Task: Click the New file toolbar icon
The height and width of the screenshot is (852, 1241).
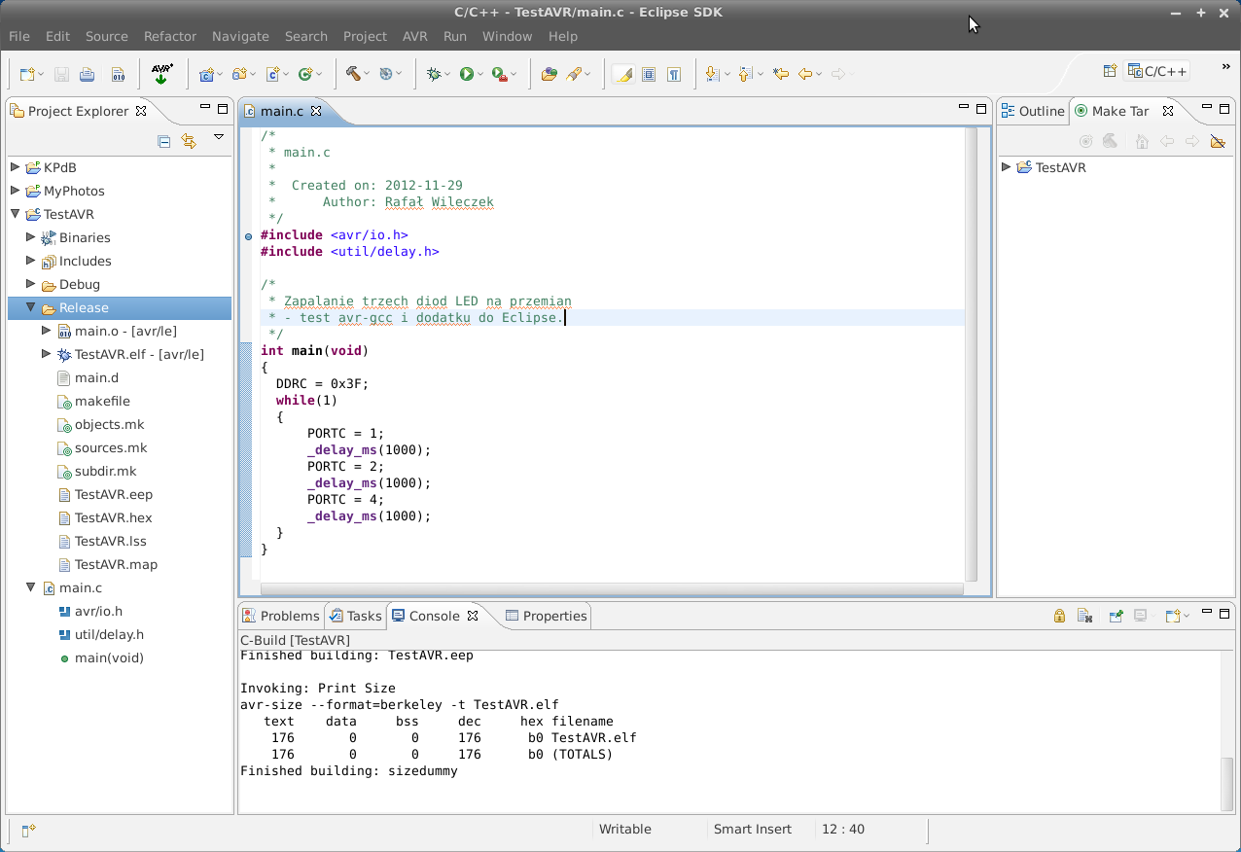Action: tap(26, 74)
